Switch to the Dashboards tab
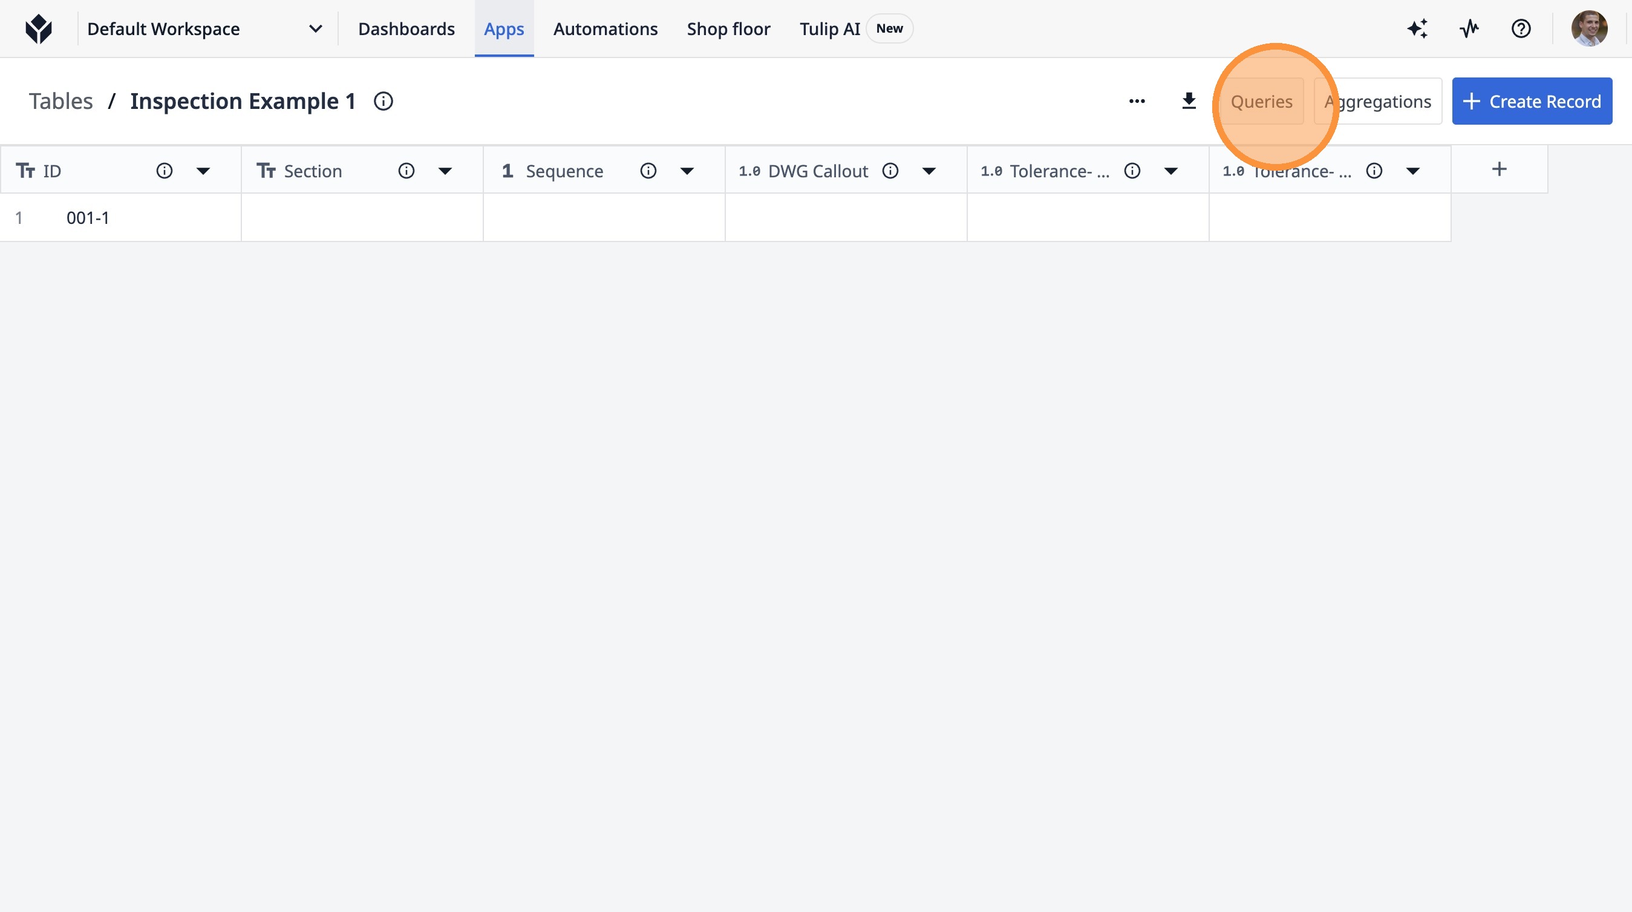 point(406,28)
